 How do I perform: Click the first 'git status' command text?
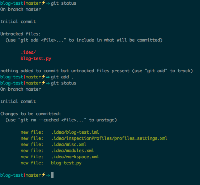(x=64, y=3)
